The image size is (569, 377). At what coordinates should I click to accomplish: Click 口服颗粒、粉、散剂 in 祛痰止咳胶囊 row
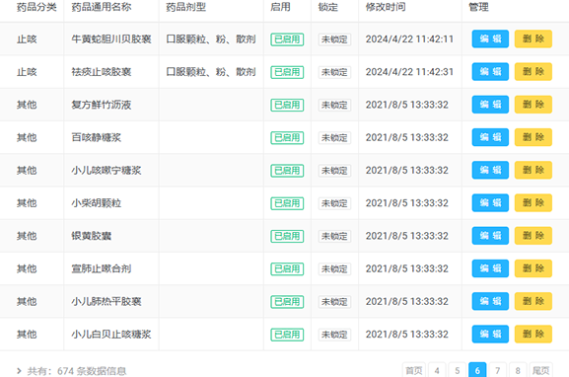[211, 72]
